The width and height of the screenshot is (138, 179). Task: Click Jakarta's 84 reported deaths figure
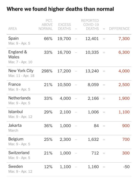pos(96,126)
